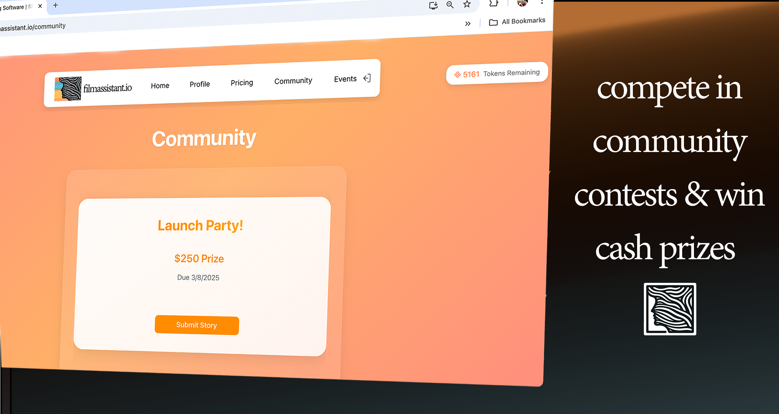Click the orange token icon beside 5161

[x=457, y=75]
